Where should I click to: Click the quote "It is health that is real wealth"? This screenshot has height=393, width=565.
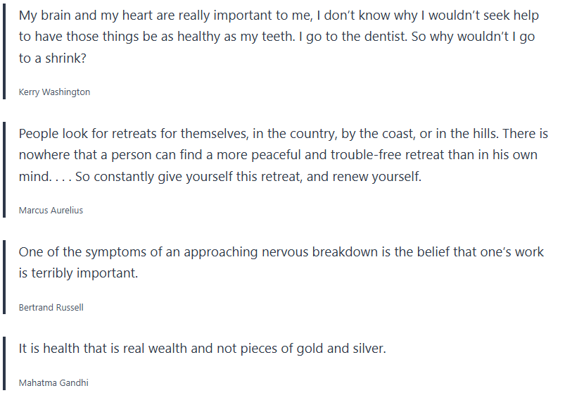[202, 348]
